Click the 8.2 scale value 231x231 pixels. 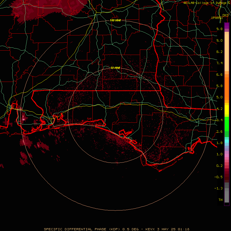pos(219,52)
